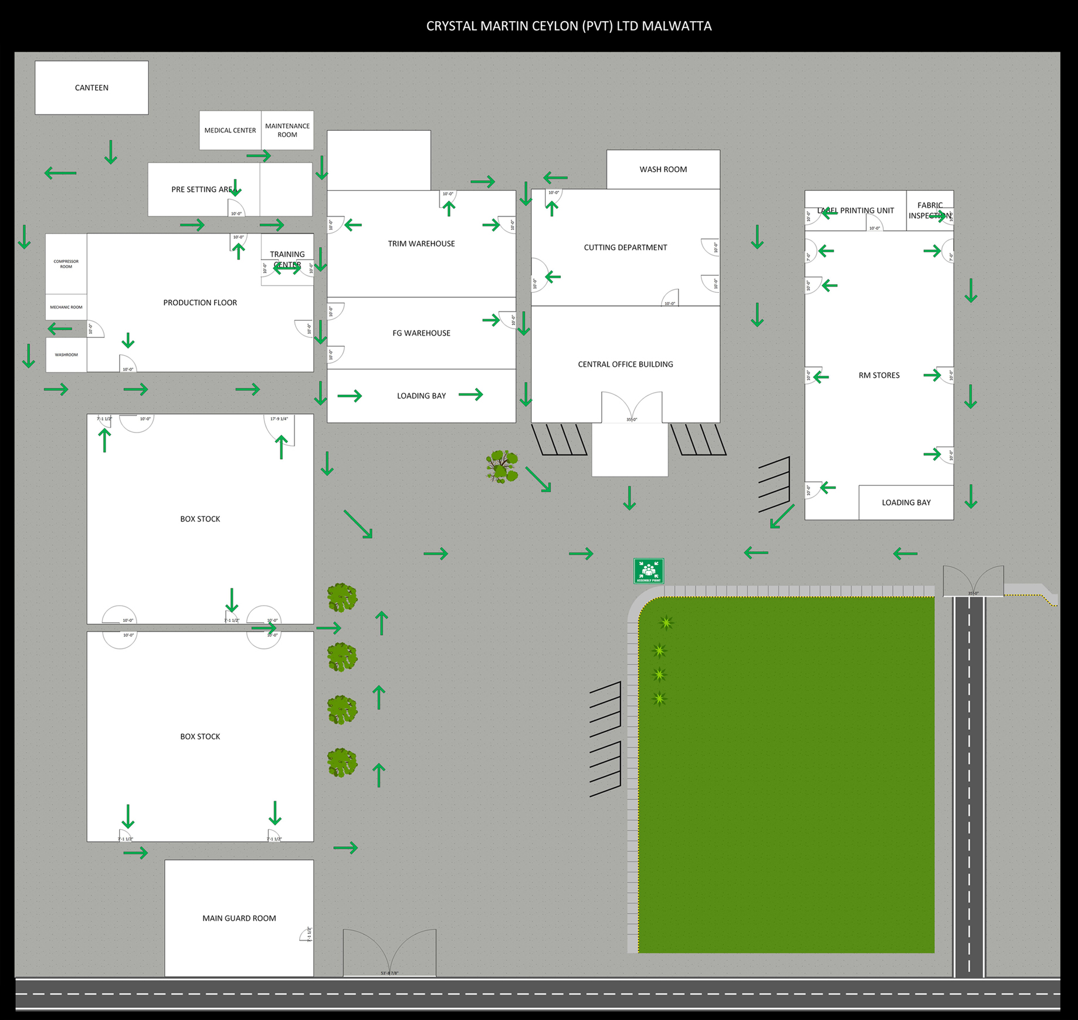The image size is (1078, 1020).
Task: Select the FABRIC INSPECTION label
Action: [930, 210]
